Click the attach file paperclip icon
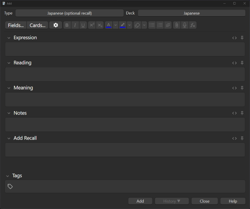This screenshot has height=209, width=250. pyautogui.click(x=177, y=25)
